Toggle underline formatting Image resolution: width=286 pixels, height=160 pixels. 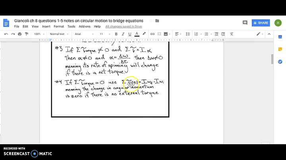click(129, 34)
